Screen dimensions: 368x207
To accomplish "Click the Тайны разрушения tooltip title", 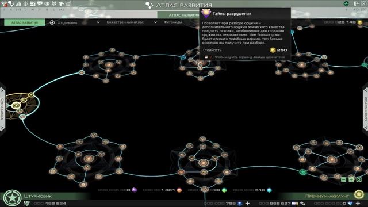I will pyautogui.click(x=232, y=14).
